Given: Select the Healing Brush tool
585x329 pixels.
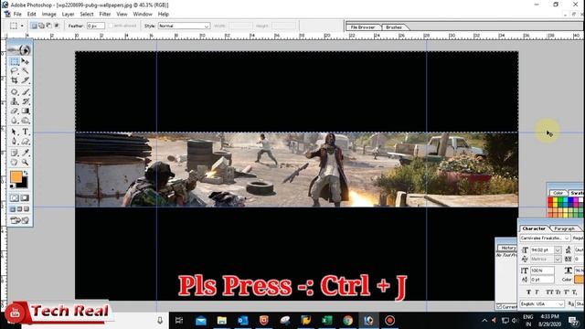Looking at the screenshot, I should [x=15, y=91].
